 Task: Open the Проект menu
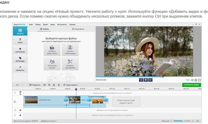tap(46, 24)
